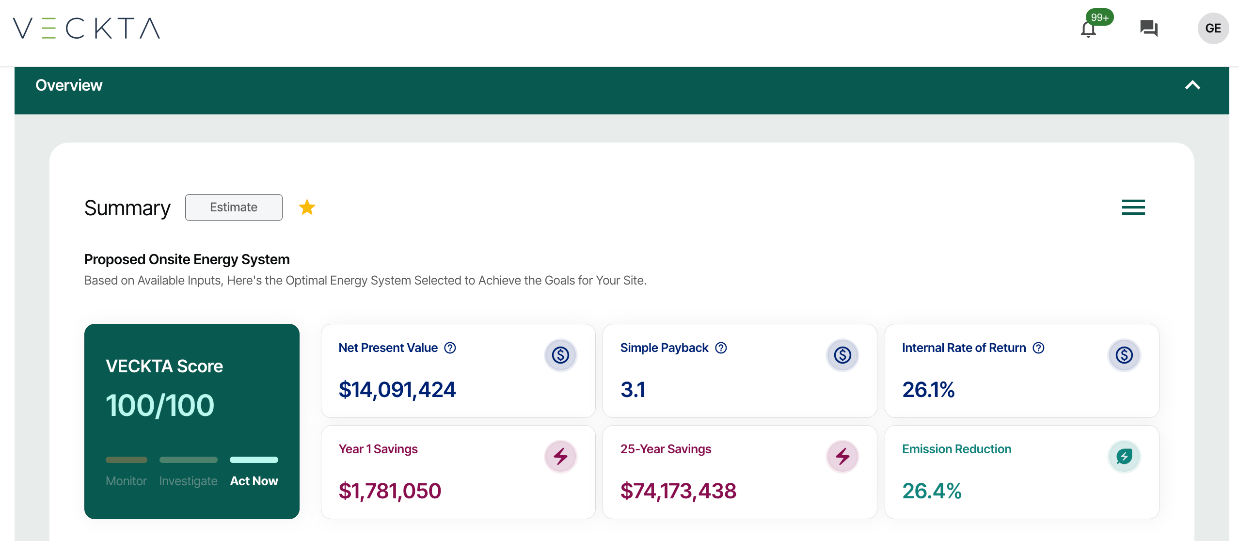This screenshot has width=1239, height=541.
Task: Select the Investigate score stage
Action: click(x=188, y=481)
